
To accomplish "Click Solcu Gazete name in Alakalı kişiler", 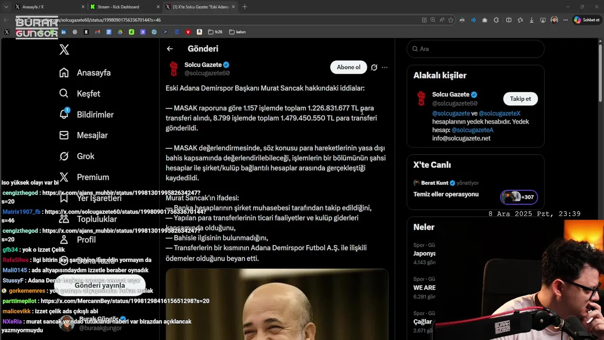I will click(x=451, y=94).
